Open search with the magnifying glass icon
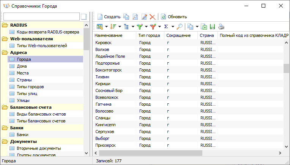This screenshot has height=165, width=290. click(x=180, y=27)
